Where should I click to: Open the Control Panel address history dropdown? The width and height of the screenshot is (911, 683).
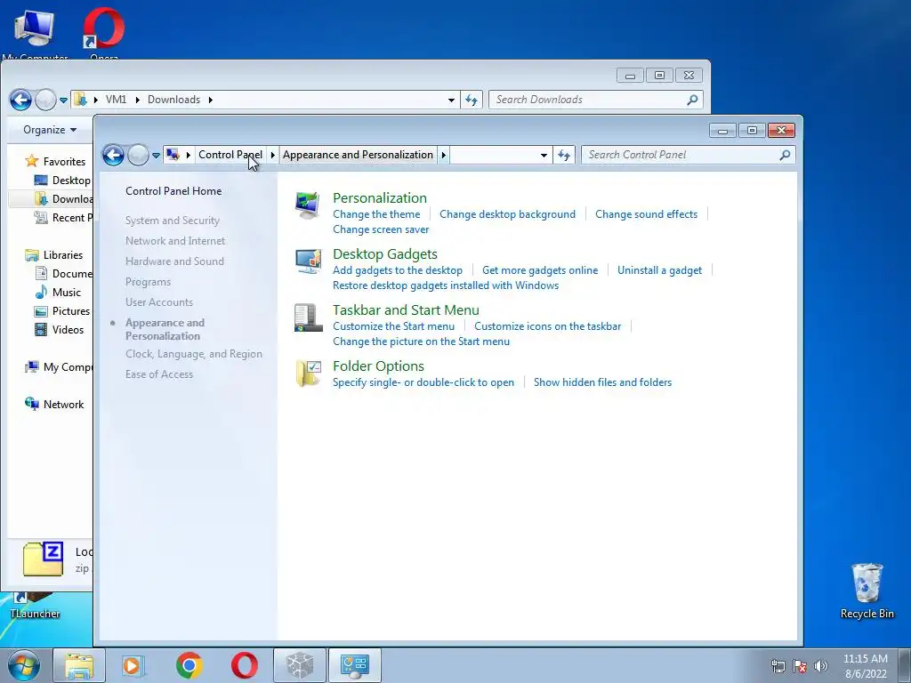(x=544, y=155)
